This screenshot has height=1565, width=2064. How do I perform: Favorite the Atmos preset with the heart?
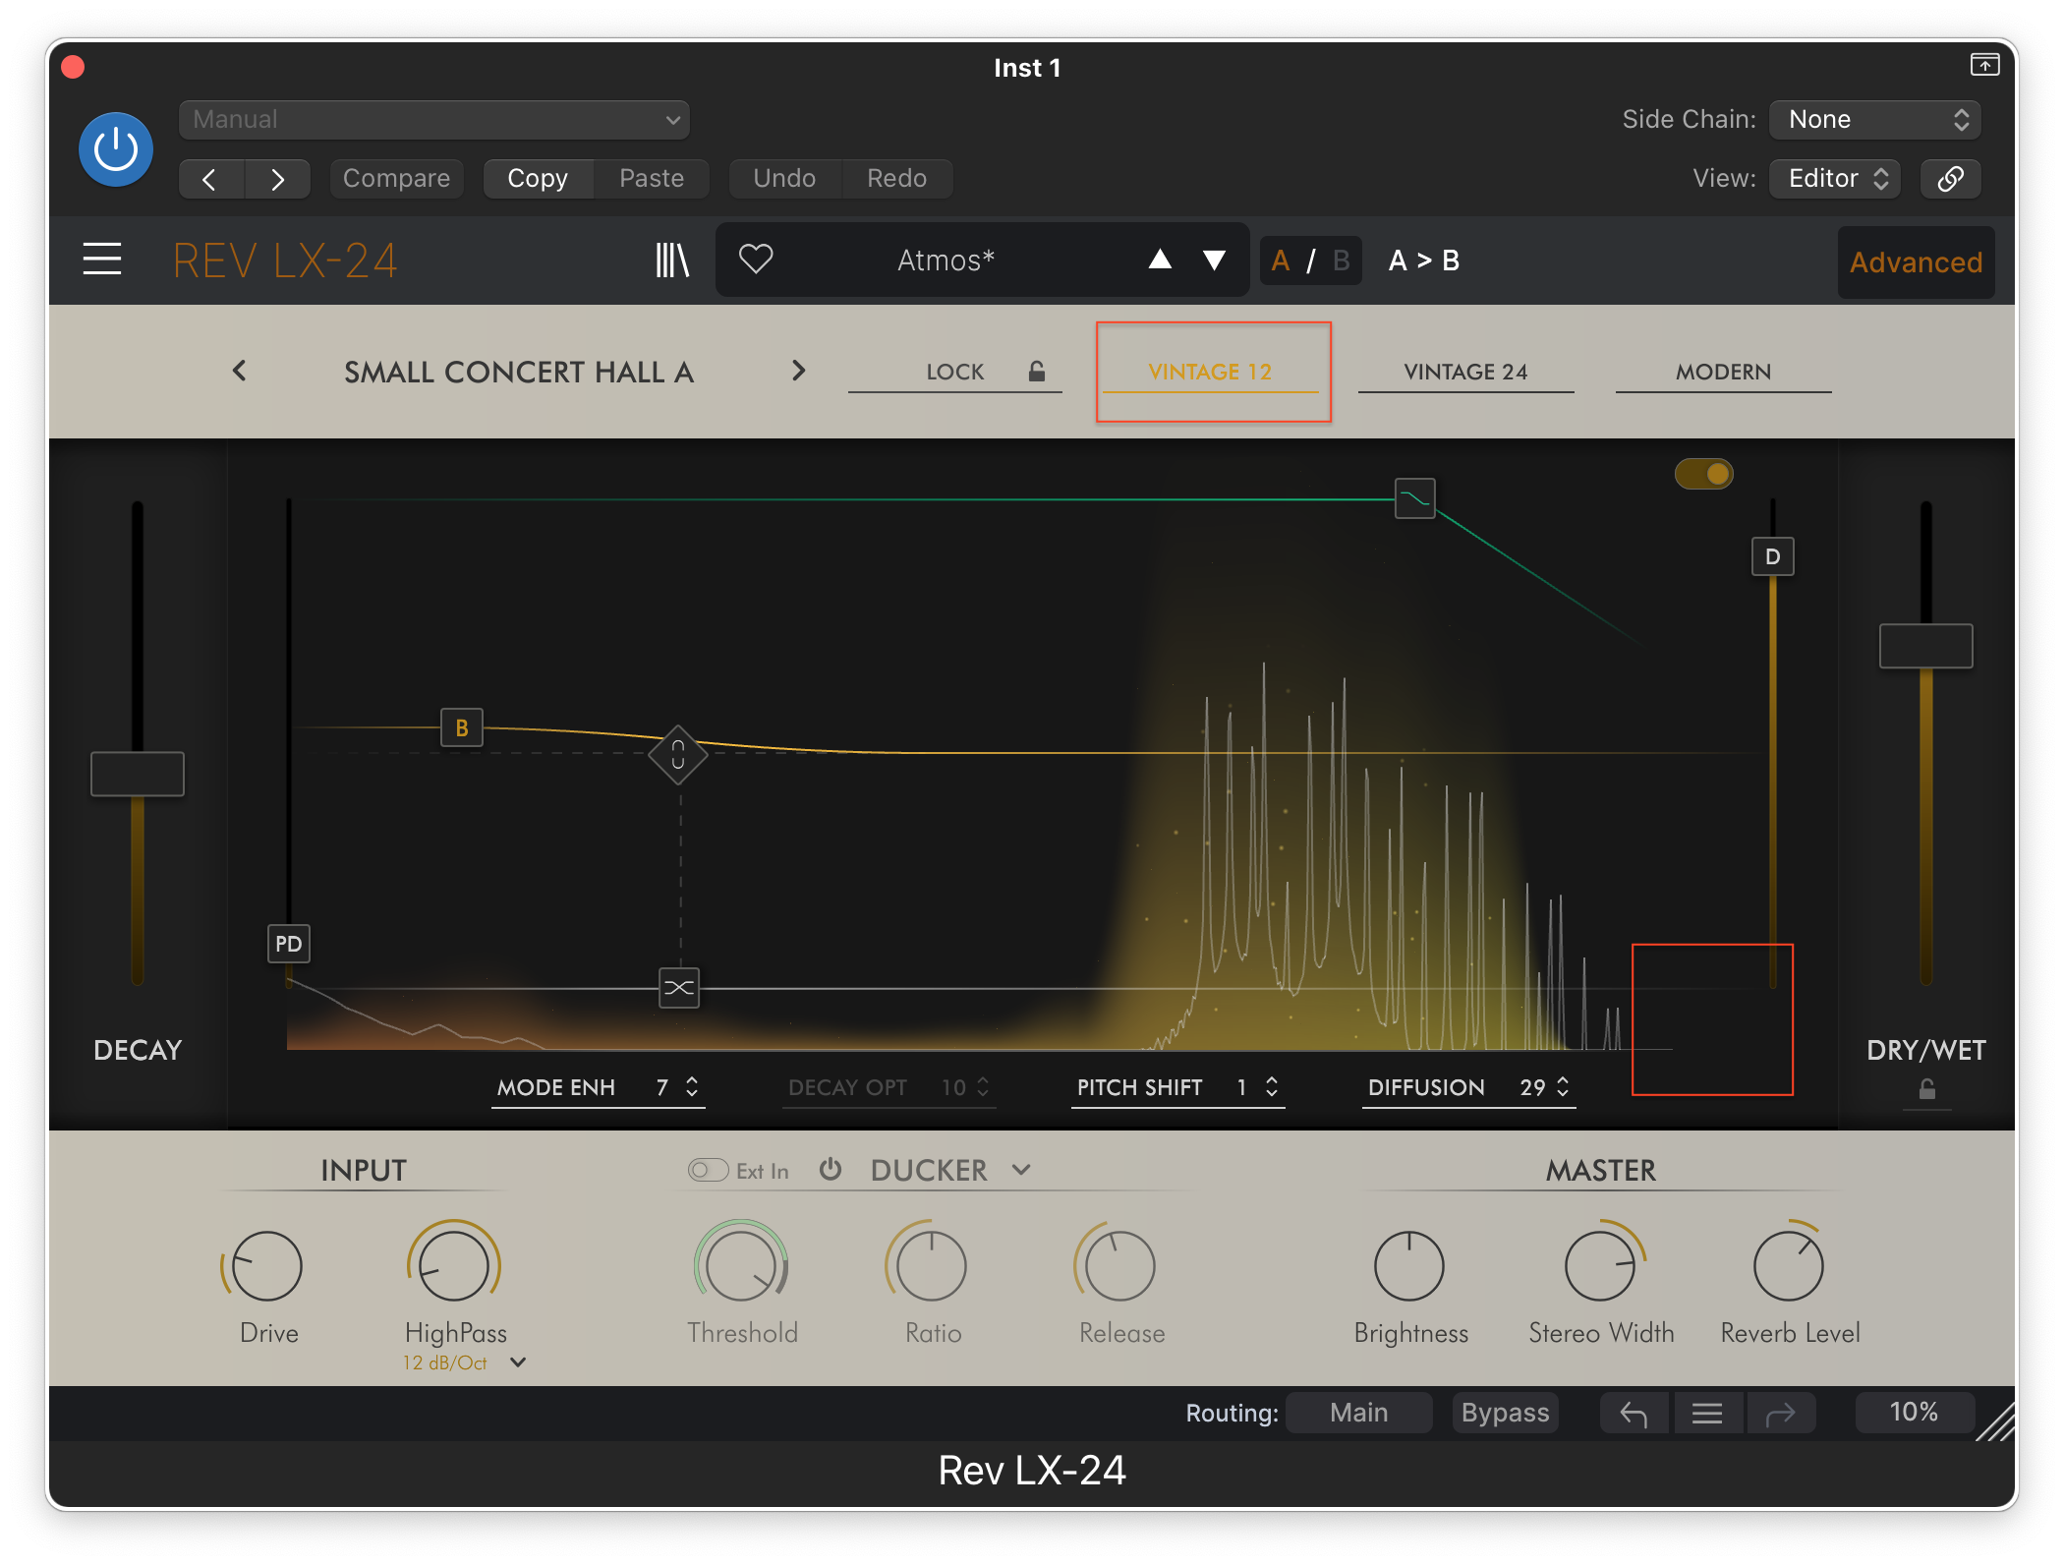click(x=756, y=260)
